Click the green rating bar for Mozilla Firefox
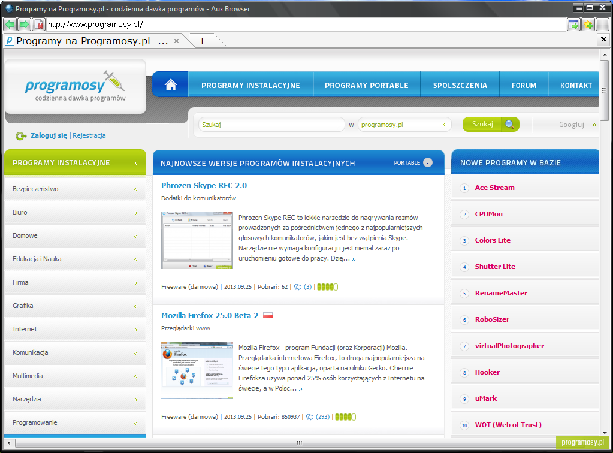This screenshot has height=453, width=613. (x=345, y=418)
